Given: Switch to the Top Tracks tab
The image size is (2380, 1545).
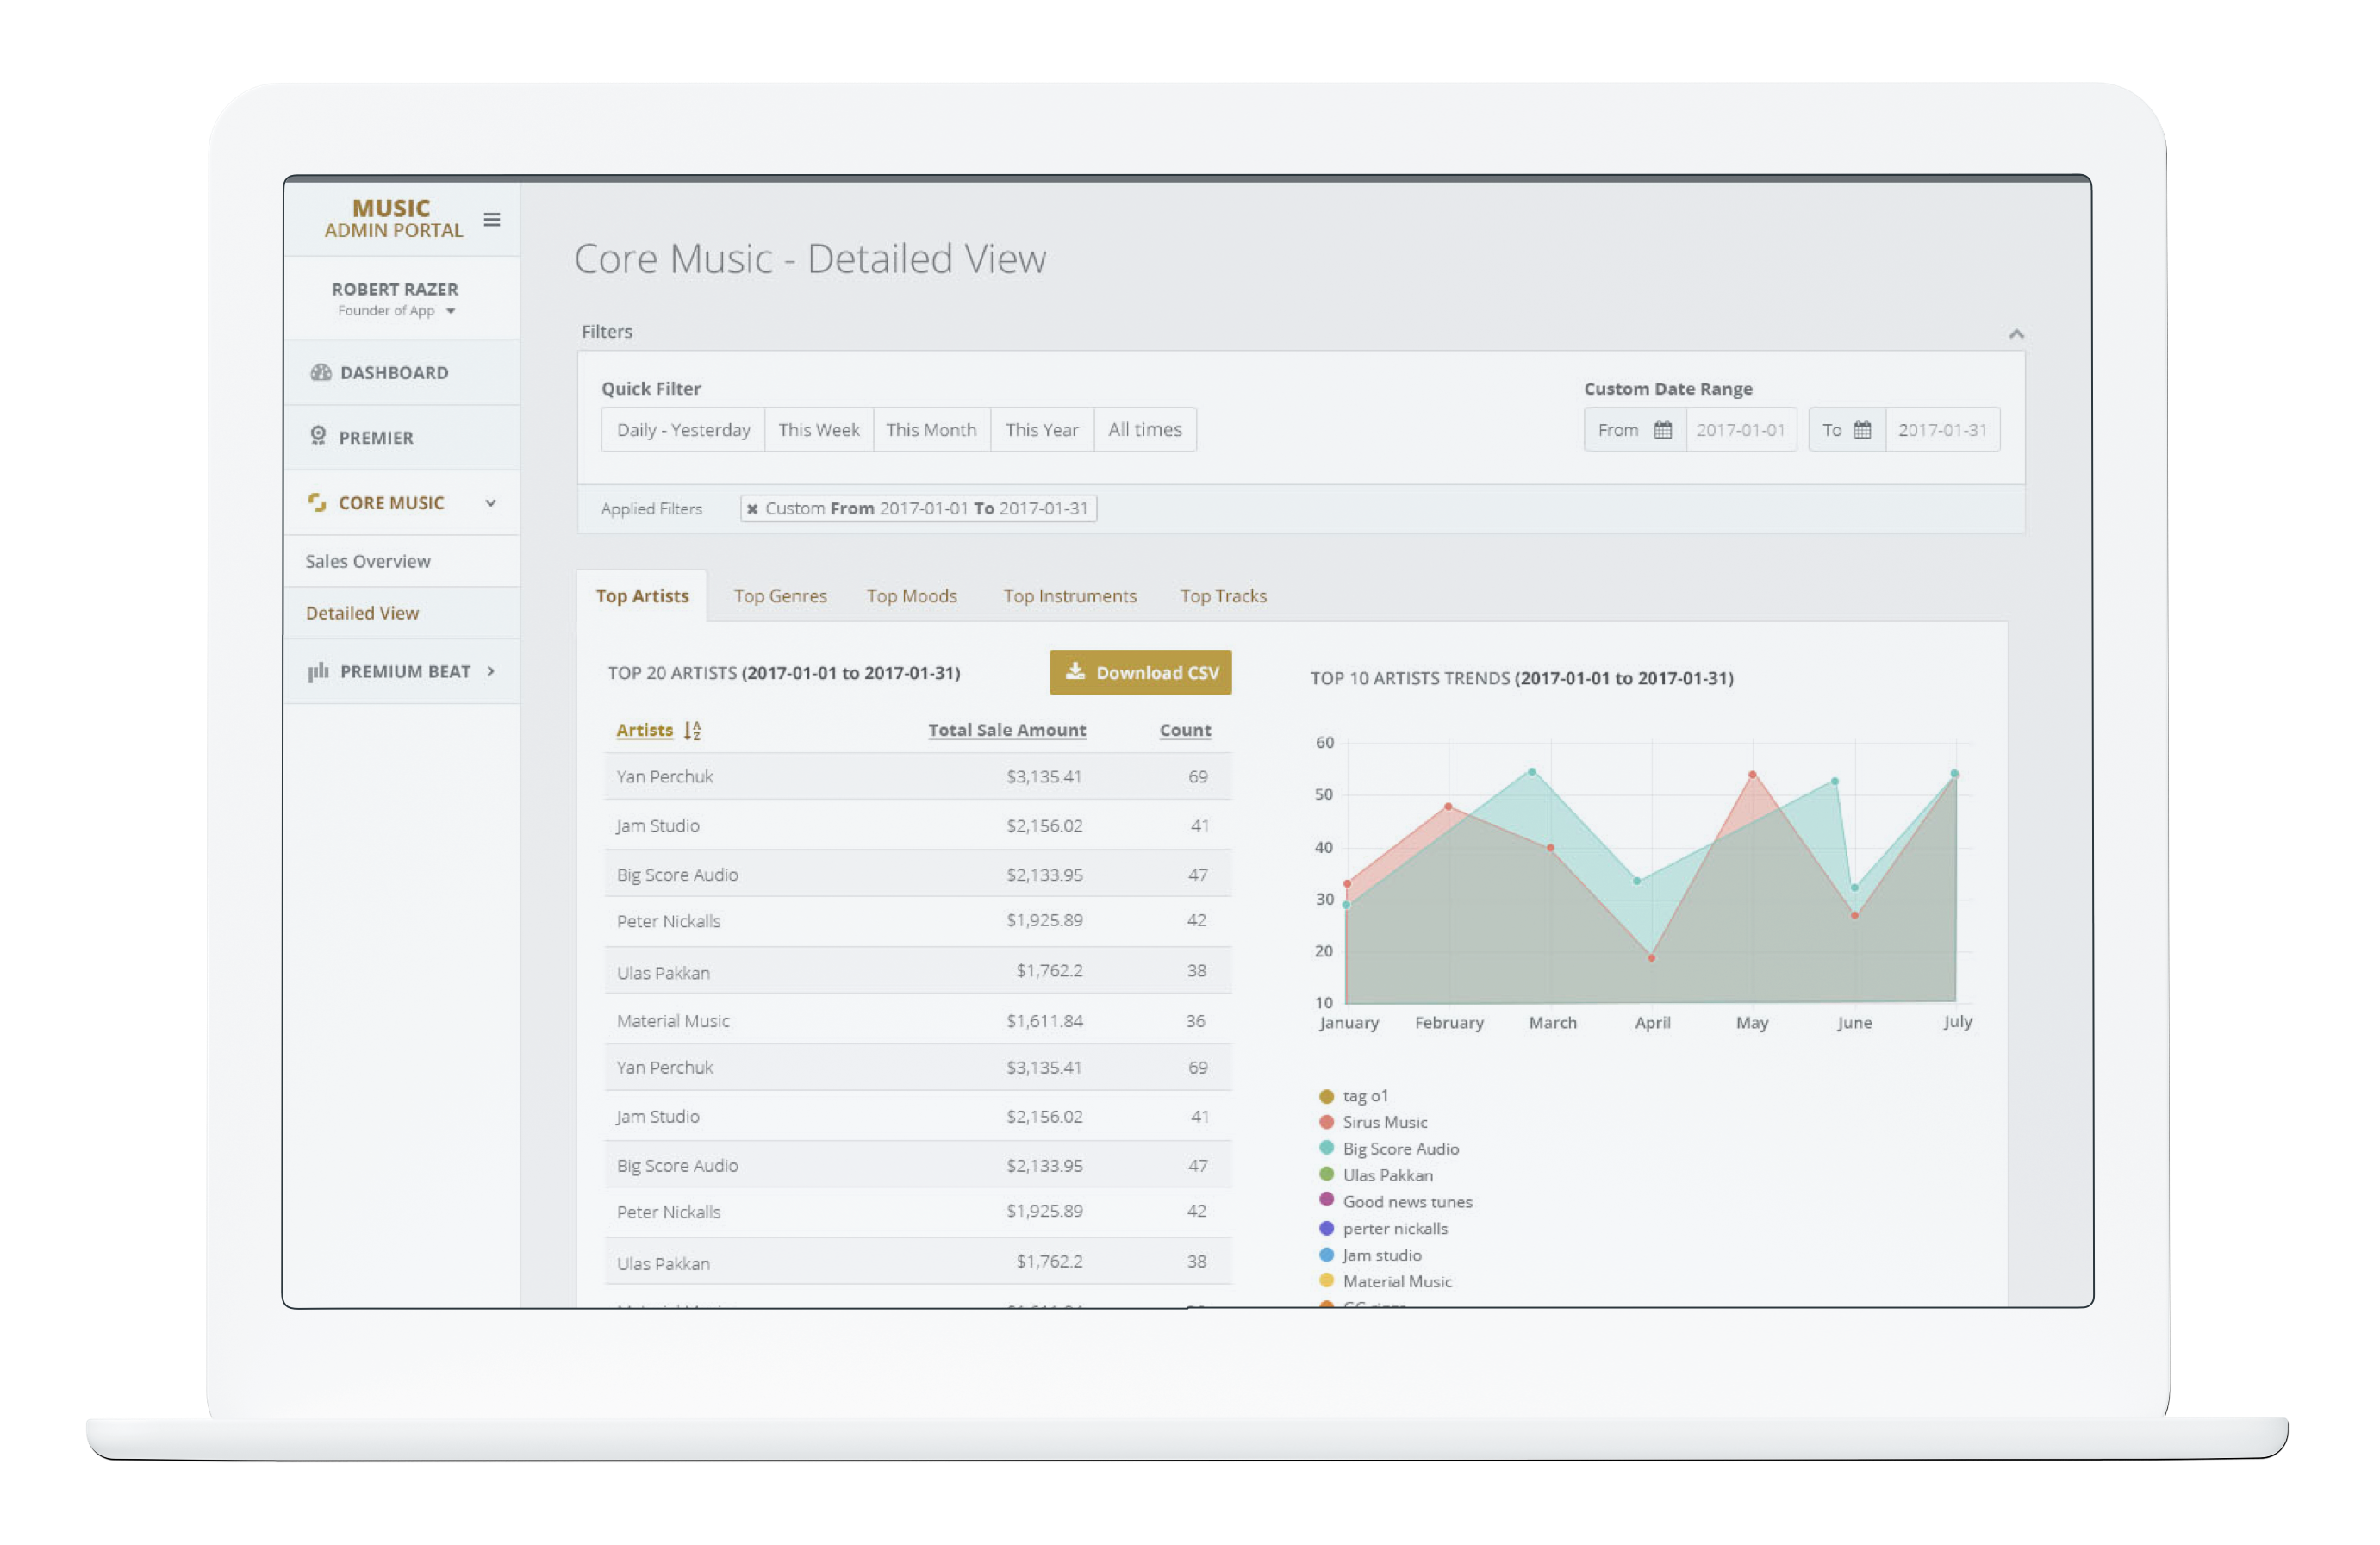Looking at the screenshot, I should [x=1222, y=596].
